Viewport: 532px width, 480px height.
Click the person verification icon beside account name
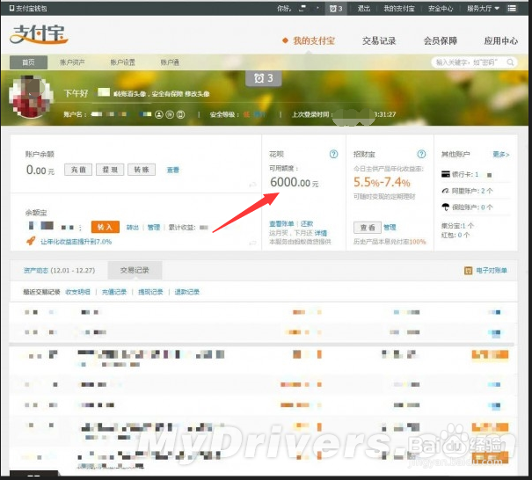point(159,114)
